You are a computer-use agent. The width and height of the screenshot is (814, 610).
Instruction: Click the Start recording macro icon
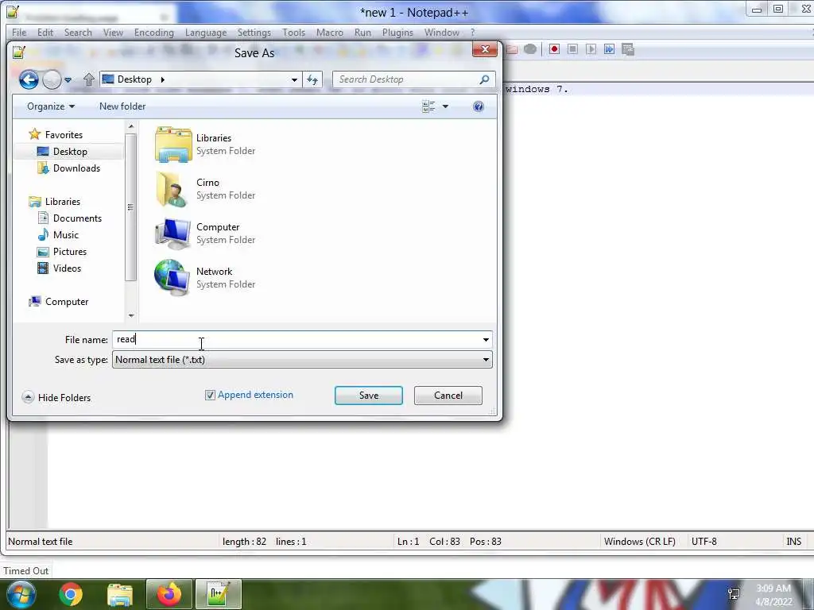[554, 49]
